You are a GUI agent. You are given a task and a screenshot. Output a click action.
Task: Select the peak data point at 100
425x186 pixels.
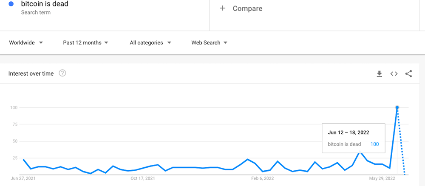pos(397,107)
